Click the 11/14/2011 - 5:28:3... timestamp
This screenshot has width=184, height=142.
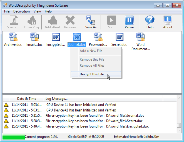coord(27,121)
